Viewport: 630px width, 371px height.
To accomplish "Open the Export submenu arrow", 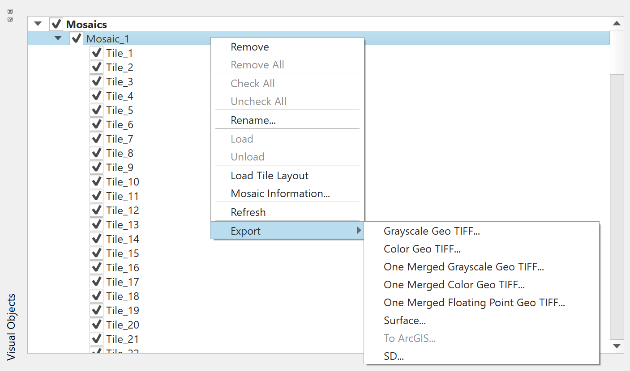I will point(358,231).
